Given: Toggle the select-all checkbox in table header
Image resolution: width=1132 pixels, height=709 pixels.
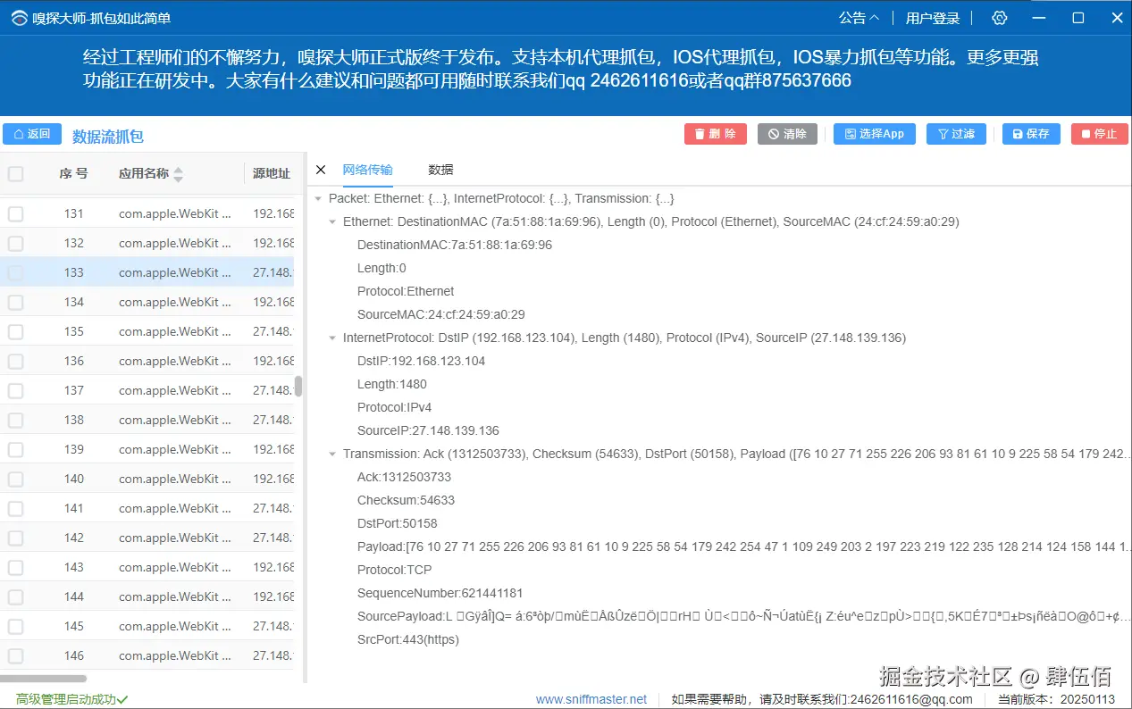Looking at the screenshot, I should coord(15,173).
